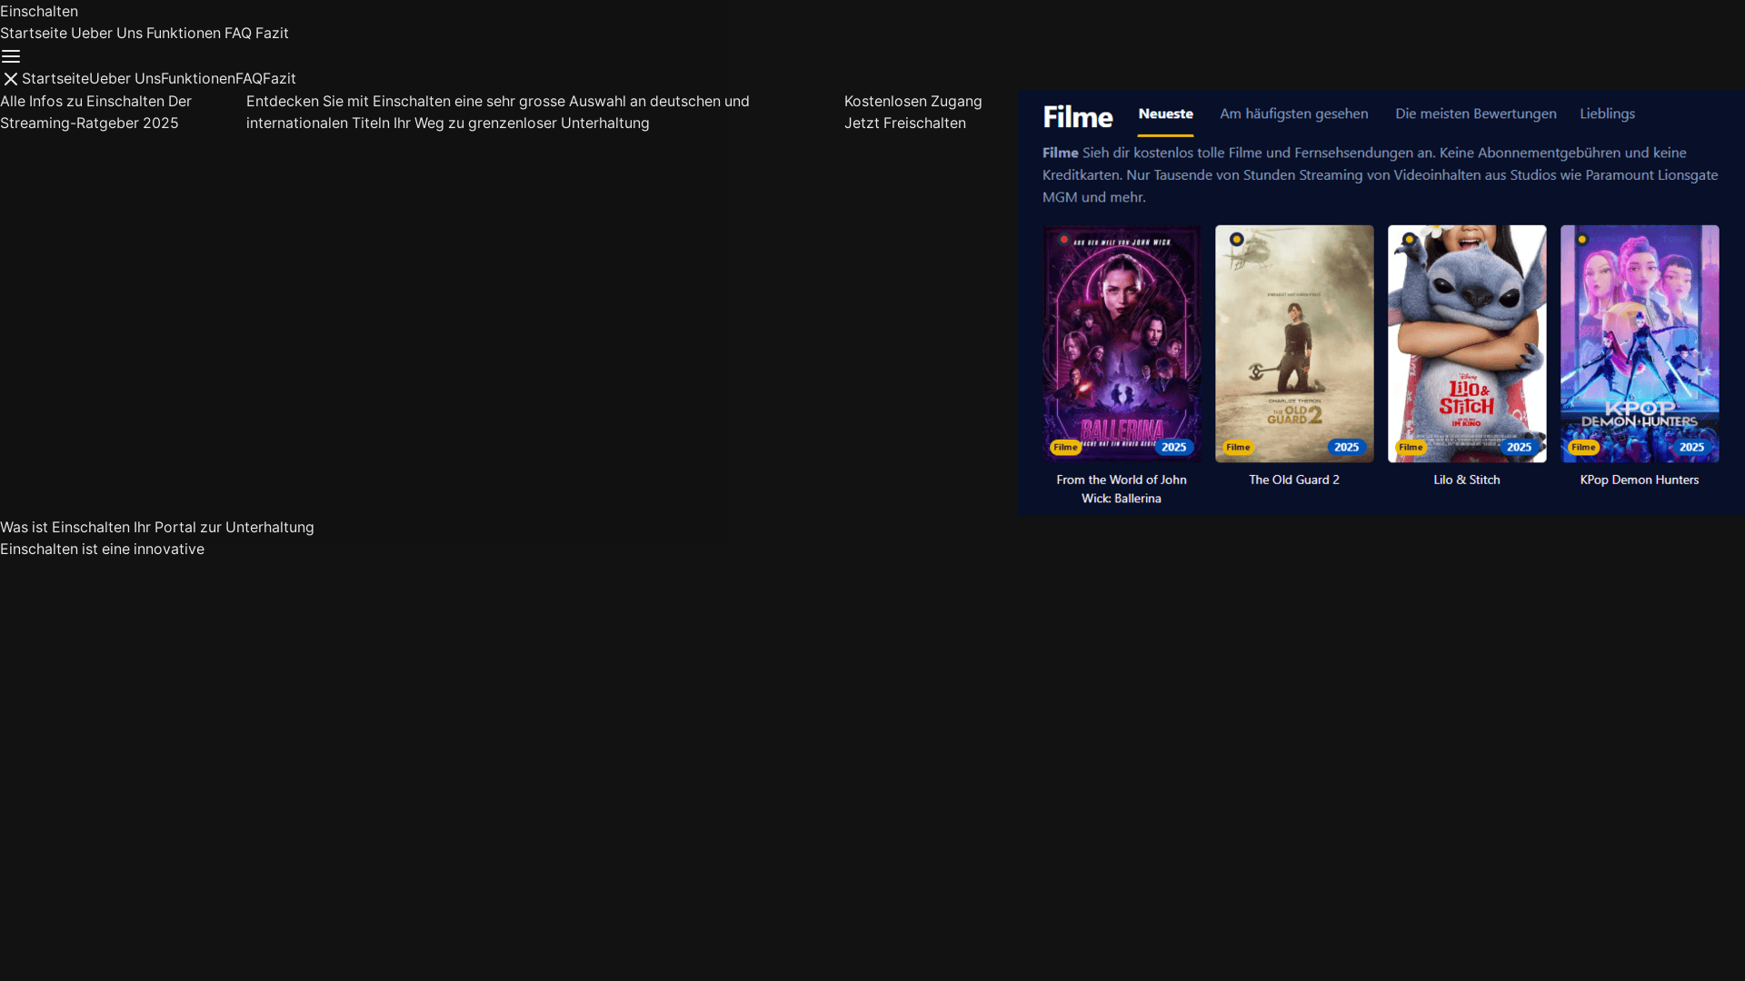Click the 2025 badge on Lilo & Stitch poster

[1520, 447]
